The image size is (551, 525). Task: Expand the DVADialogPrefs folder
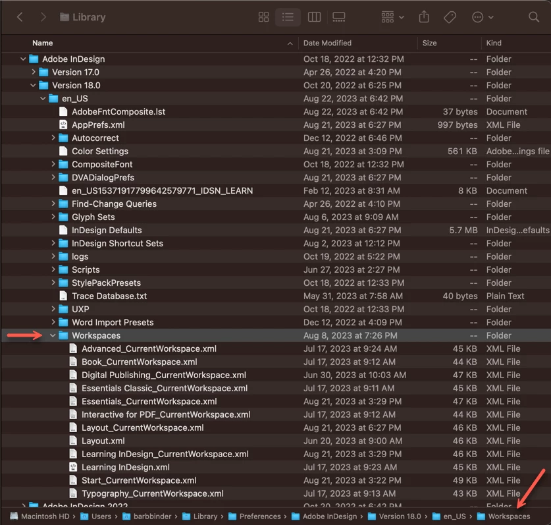click(x=53, y=177)
